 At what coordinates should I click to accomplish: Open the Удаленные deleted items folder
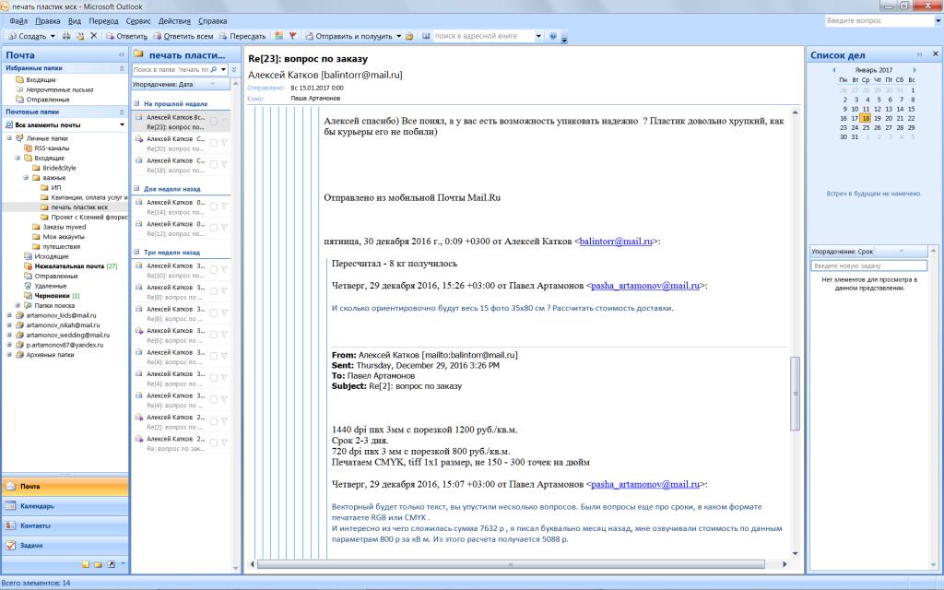pyautogui.click(x=50, y=286)
